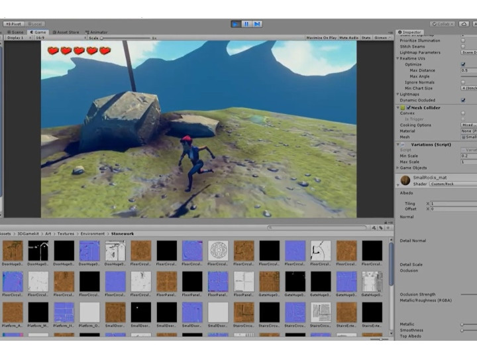Open the cloud services icon
The image size is (477, 358).
(x=464, y=24)
